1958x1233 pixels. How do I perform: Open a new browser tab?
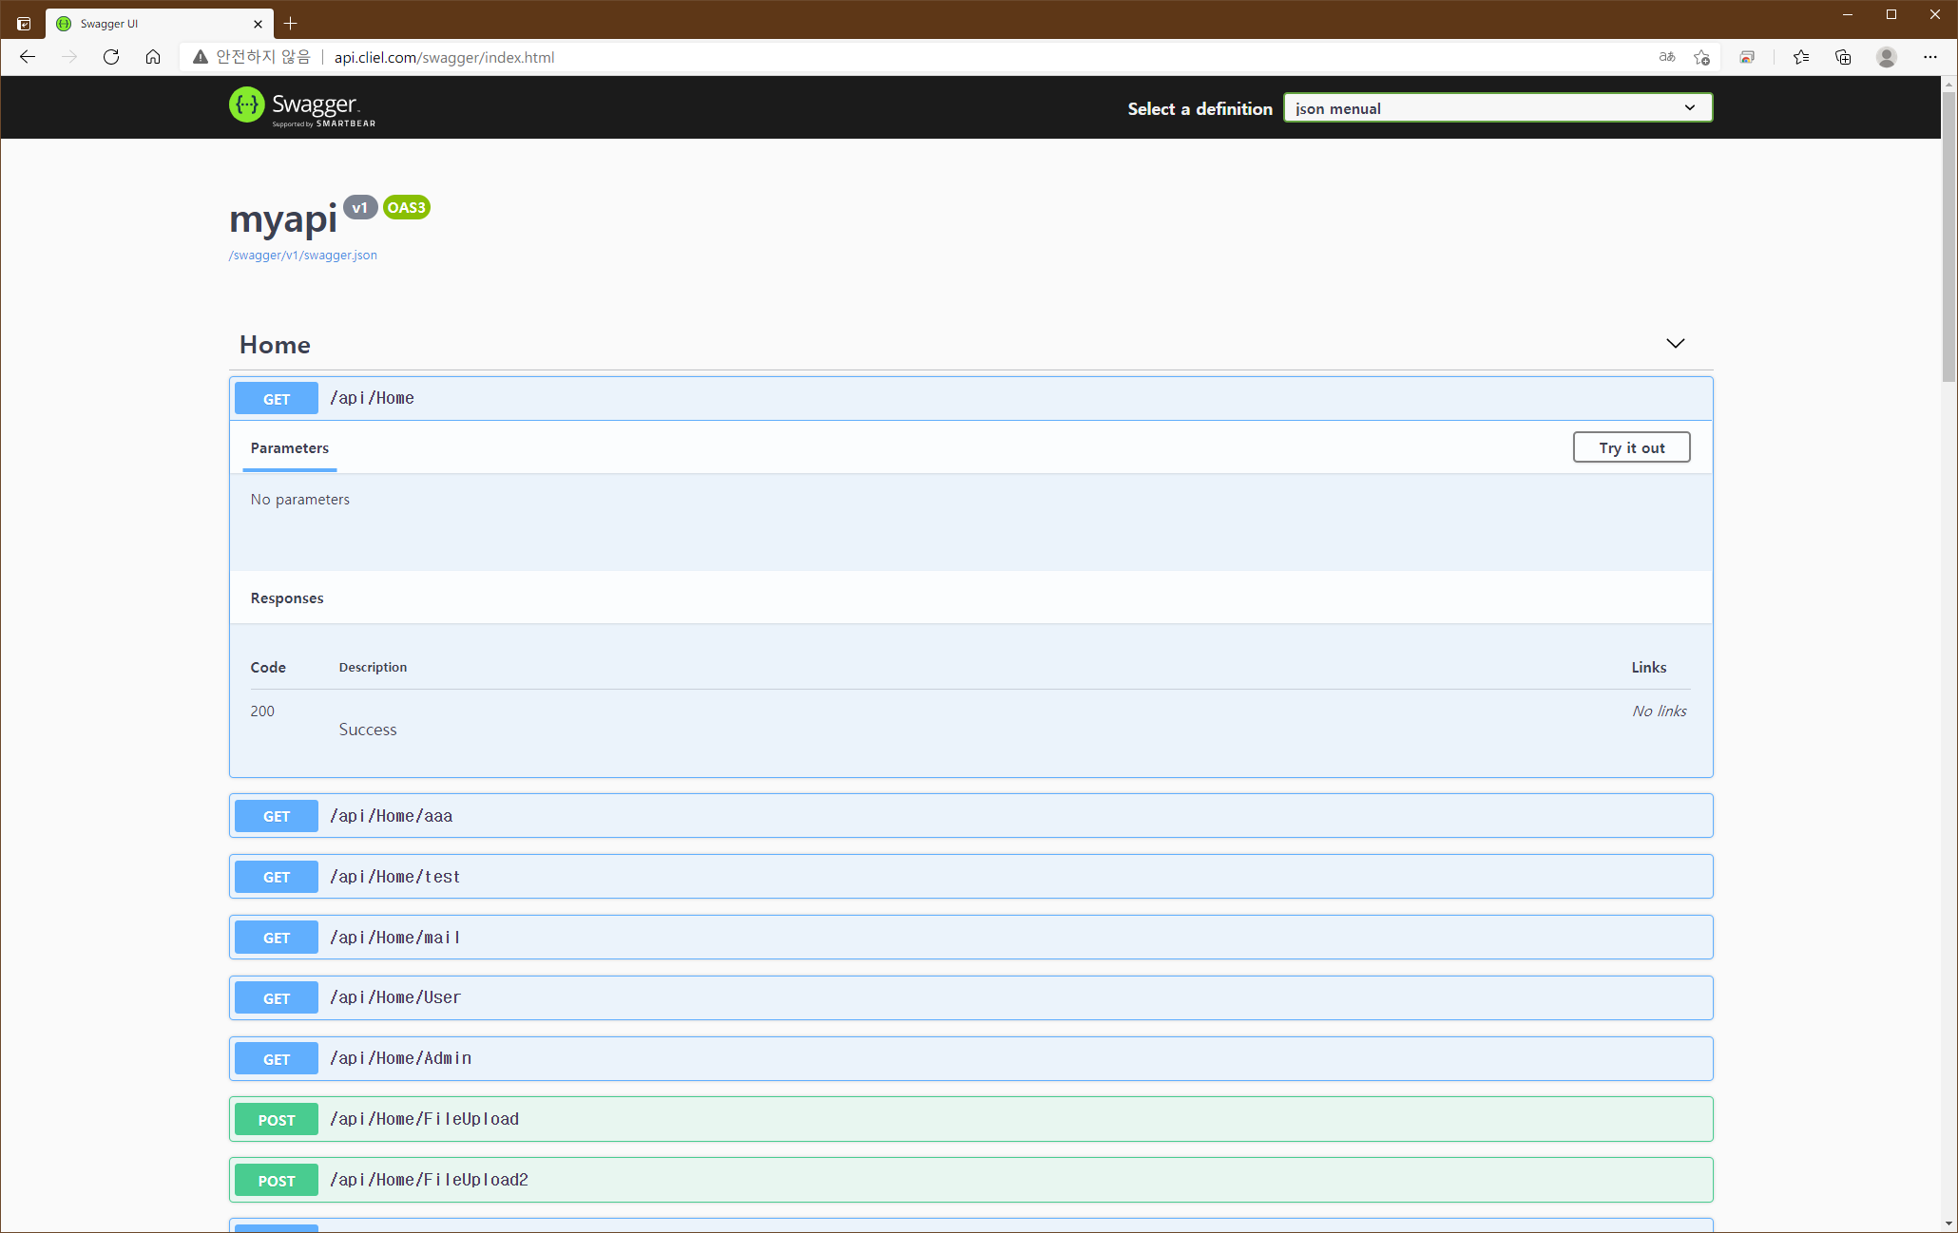click(x=291, y=24)
